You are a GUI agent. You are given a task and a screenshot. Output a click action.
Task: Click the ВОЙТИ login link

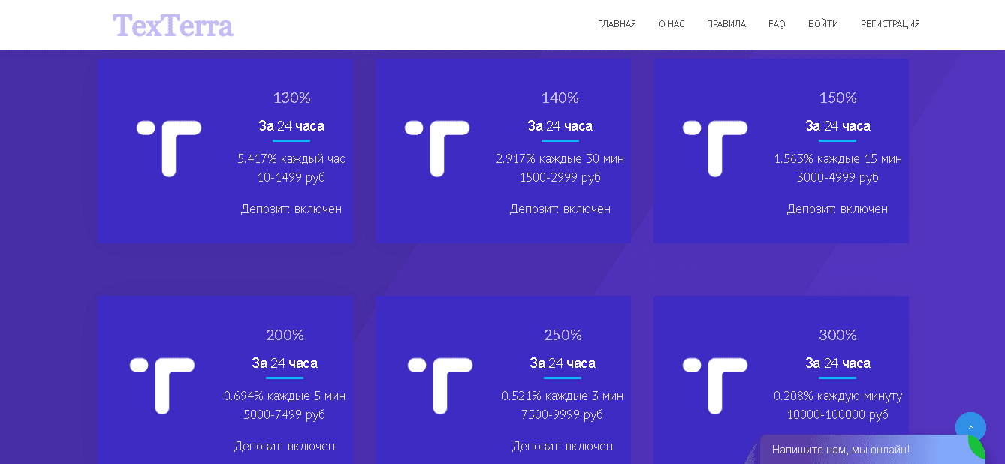[x=823, y=23]
